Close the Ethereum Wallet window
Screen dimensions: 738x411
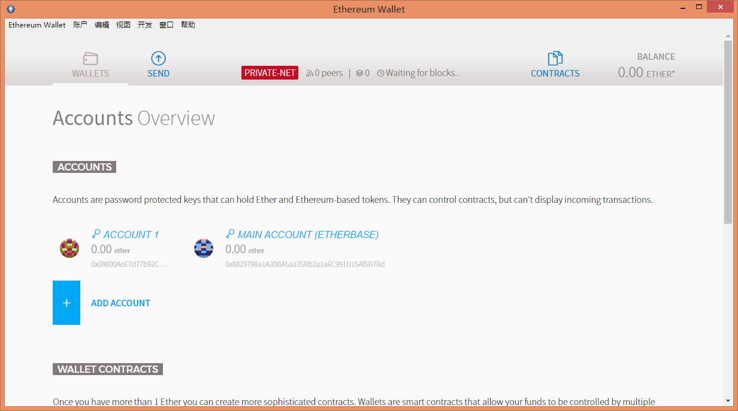pos(719,7)
